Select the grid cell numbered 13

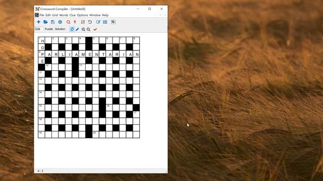[41, 81]
